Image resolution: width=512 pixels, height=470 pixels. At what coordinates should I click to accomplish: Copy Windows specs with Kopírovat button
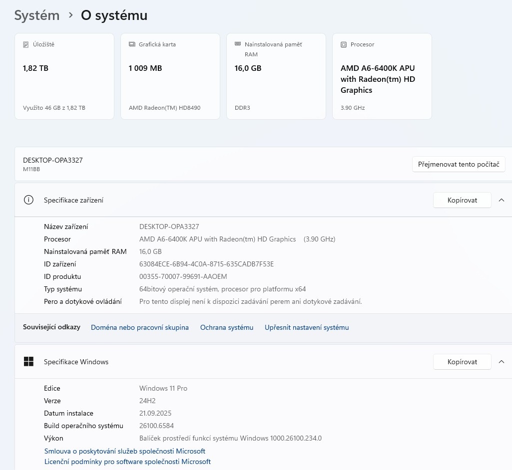(x=462, y=362)
